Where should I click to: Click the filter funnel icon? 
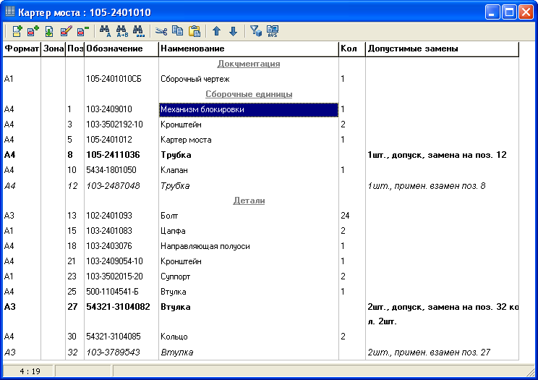[x=255, y=31]
